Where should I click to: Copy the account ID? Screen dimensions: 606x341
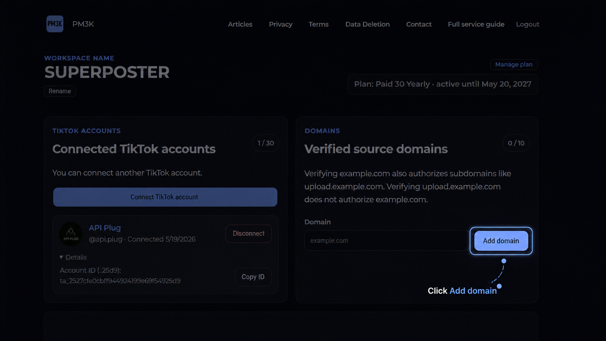tap(253, 277)
